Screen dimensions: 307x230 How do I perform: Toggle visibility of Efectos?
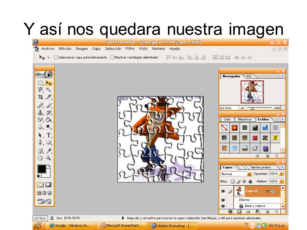[223, 200]
